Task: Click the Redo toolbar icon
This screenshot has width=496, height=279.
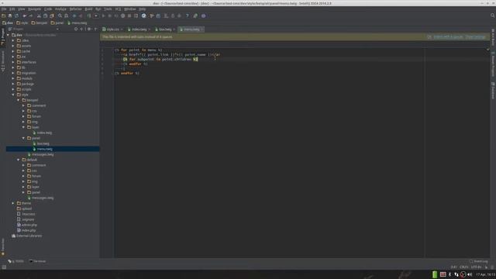Action: (x=31, y=15)
